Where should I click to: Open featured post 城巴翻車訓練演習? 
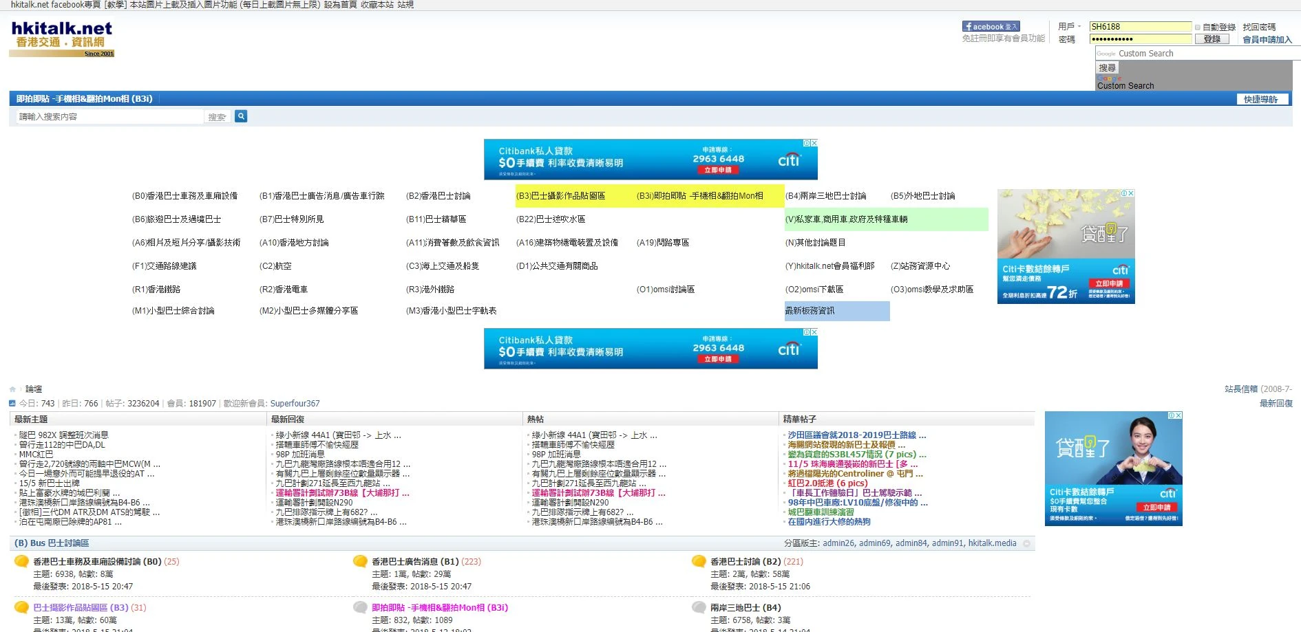821,512
